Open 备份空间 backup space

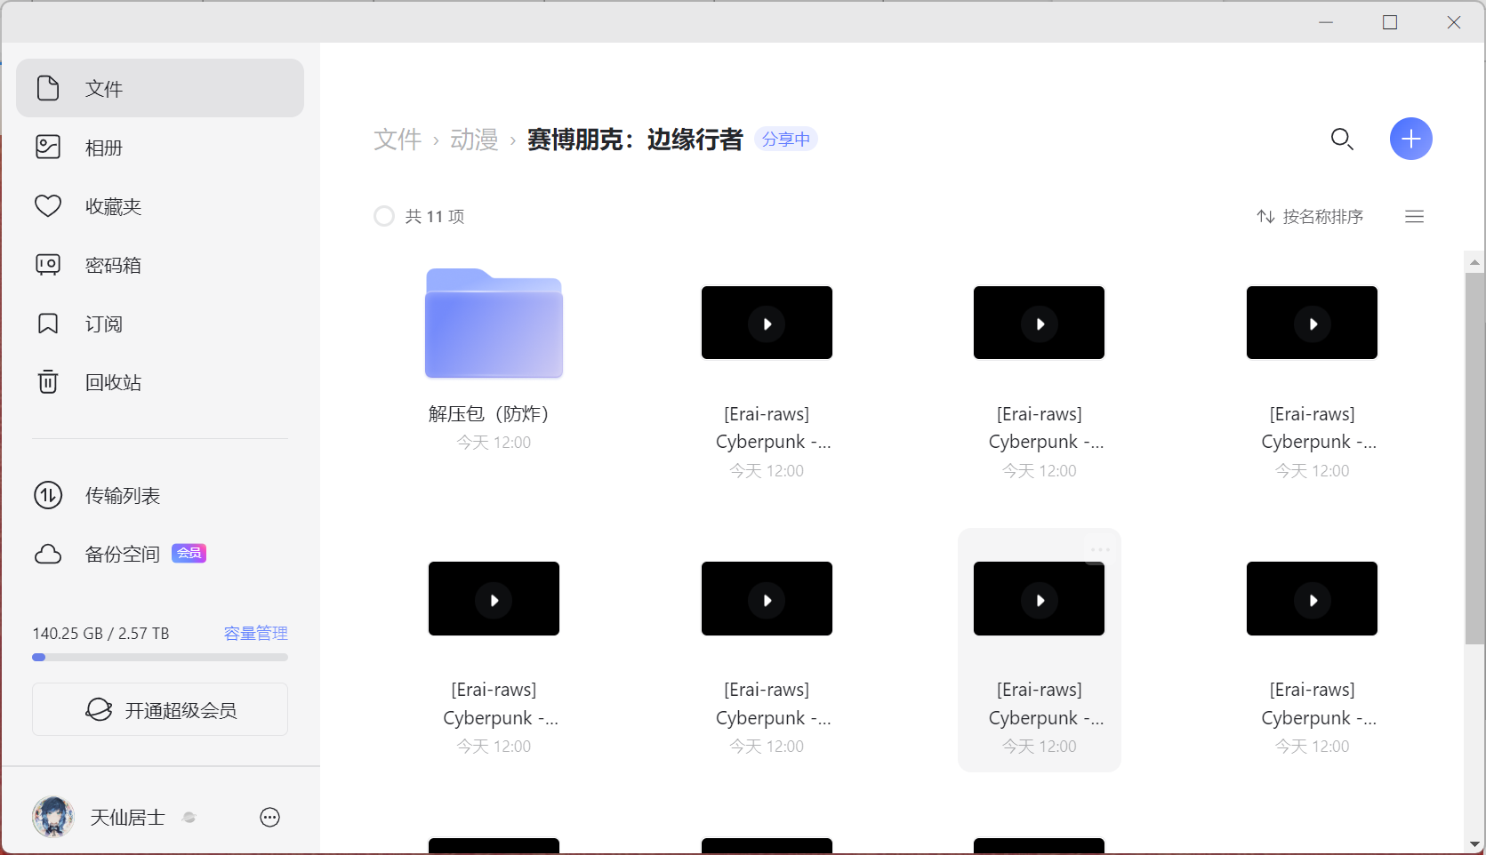pyautogui.click(x=160, y=554)
